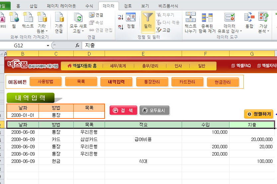Screen dimensions: 277x184
Task: Open the Formulas ribbon tab
Action: [89, 6]
